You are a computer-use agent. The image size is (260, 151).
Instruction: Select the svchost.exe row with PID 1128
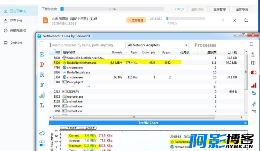pyautogui.click(x=147, y=101)
